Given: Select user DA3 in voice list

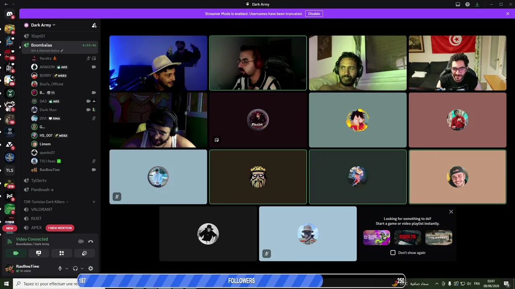Looking at the screenshot, I should (x=64, y=101).
